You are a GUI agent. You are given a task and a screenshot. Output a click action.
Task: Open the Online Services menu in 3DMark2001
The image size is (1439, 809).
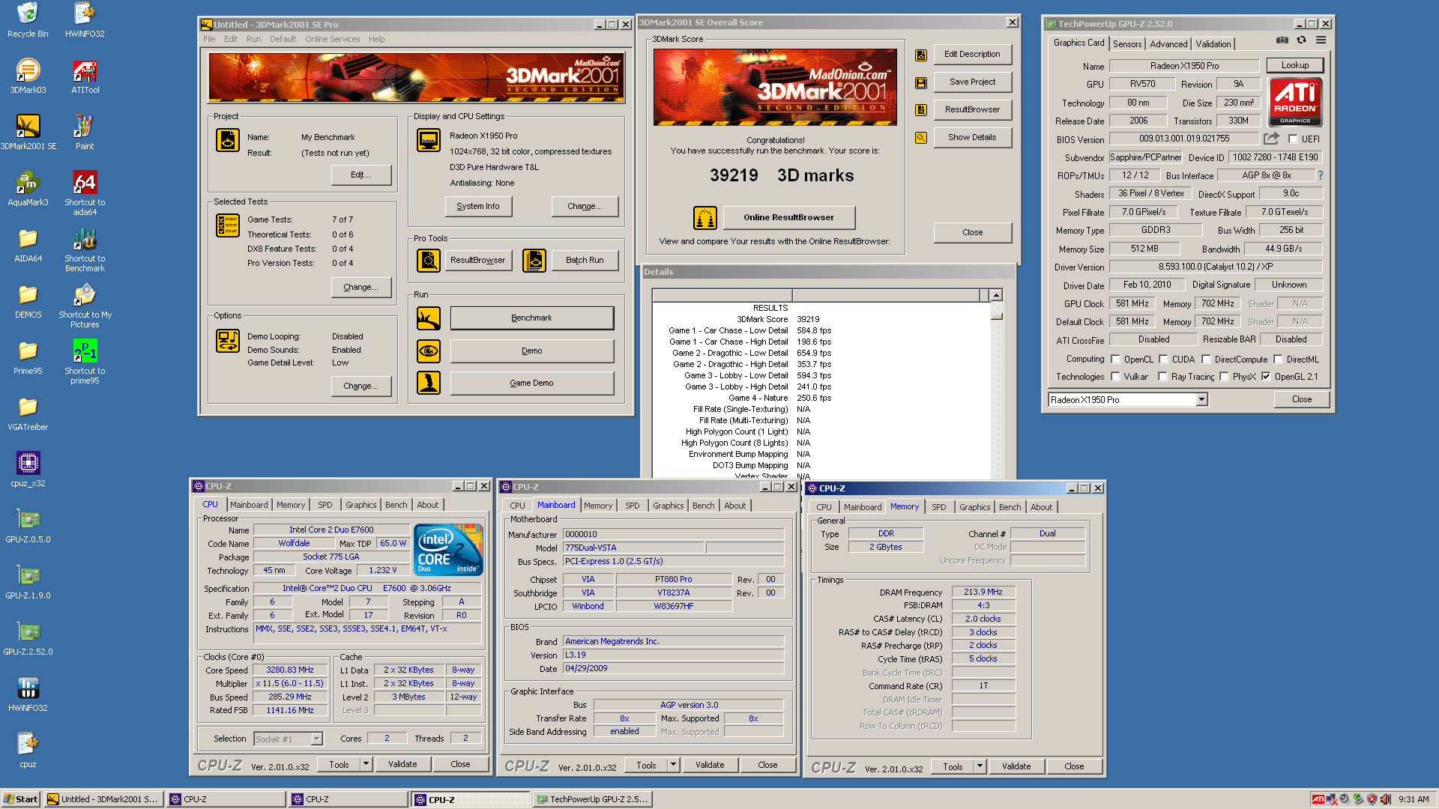pos(332,39)
